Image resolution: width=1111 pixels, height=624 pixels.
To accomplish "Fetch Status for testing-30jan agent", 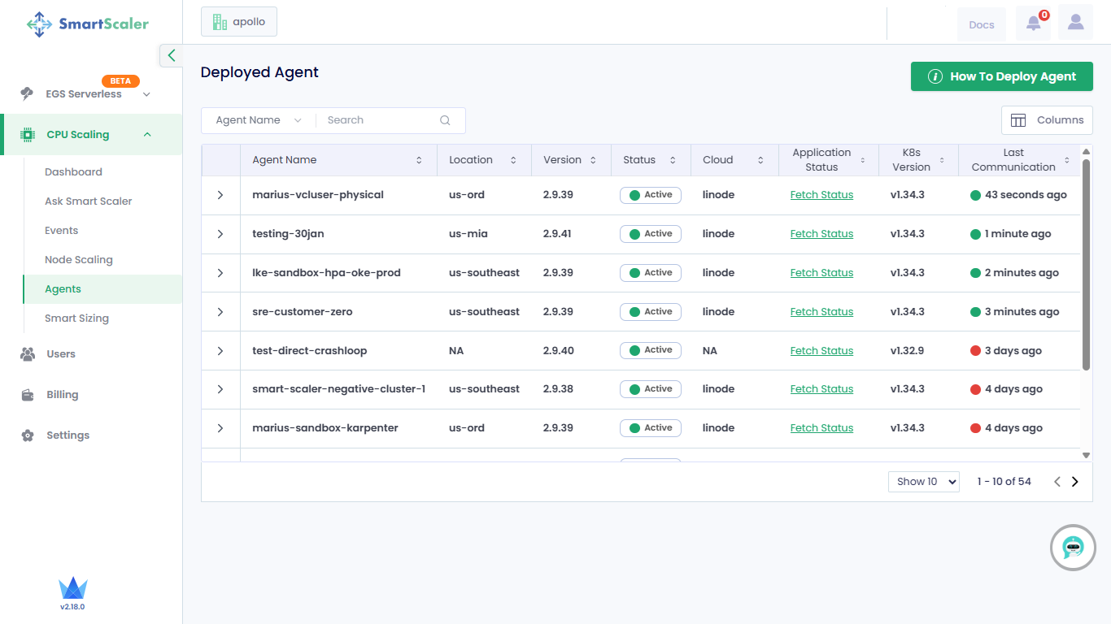I will click(x=821, y=234).
